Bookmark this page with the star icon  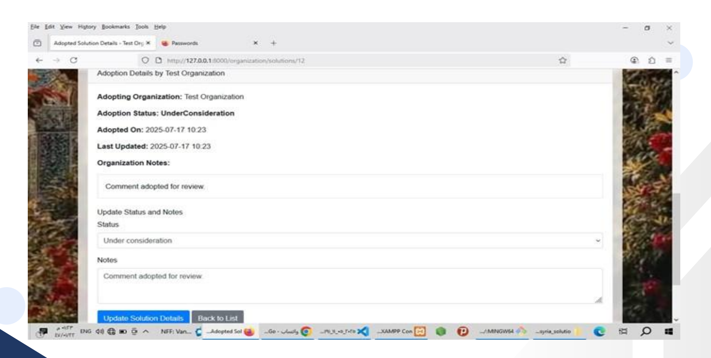coord(562,60)
